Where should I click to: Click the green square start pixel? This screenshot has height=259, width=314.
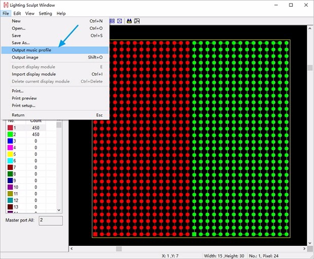(x=194, y=234)
